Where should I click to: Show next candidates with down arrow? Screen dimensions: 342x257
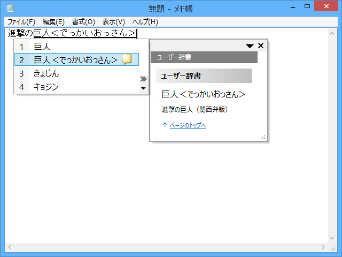coord(143,88)
